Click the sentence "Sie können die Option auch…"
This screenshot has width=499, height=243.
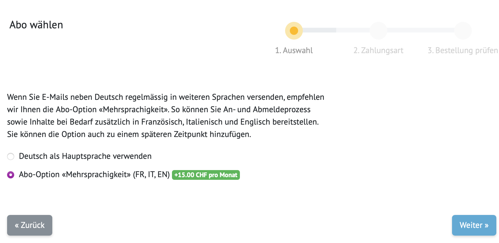[129, 134]
